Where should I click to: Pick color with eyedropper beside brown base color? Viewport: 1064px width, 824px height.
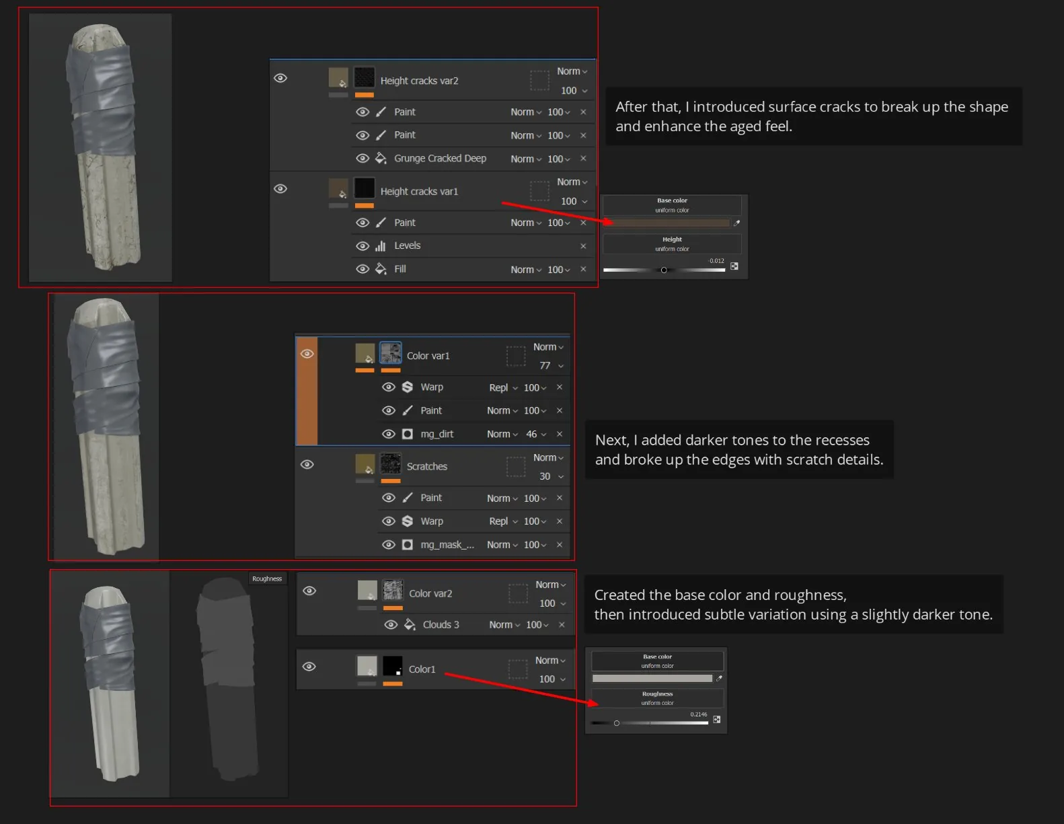click(736, 223)
